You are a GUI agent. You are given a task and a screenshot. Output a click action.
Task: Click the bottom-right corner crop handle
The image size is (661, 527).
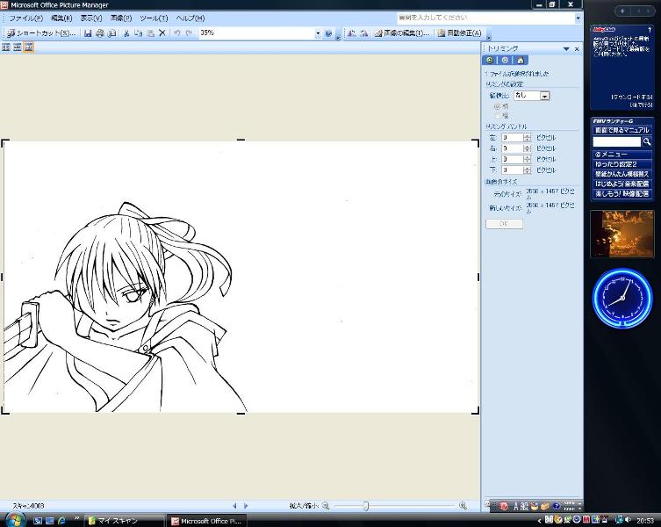click(476, 410)
